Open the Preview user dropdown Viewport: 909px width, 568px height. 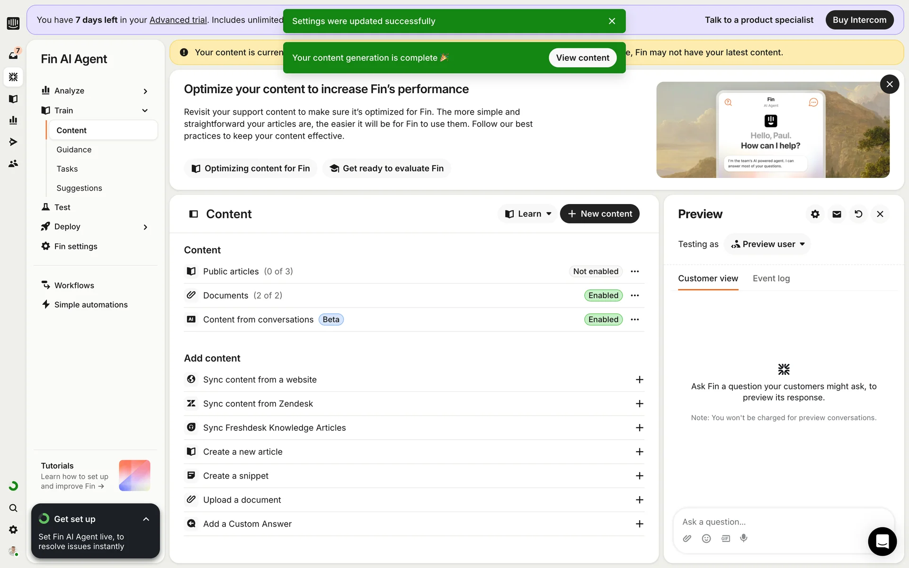tap(767, 244)
